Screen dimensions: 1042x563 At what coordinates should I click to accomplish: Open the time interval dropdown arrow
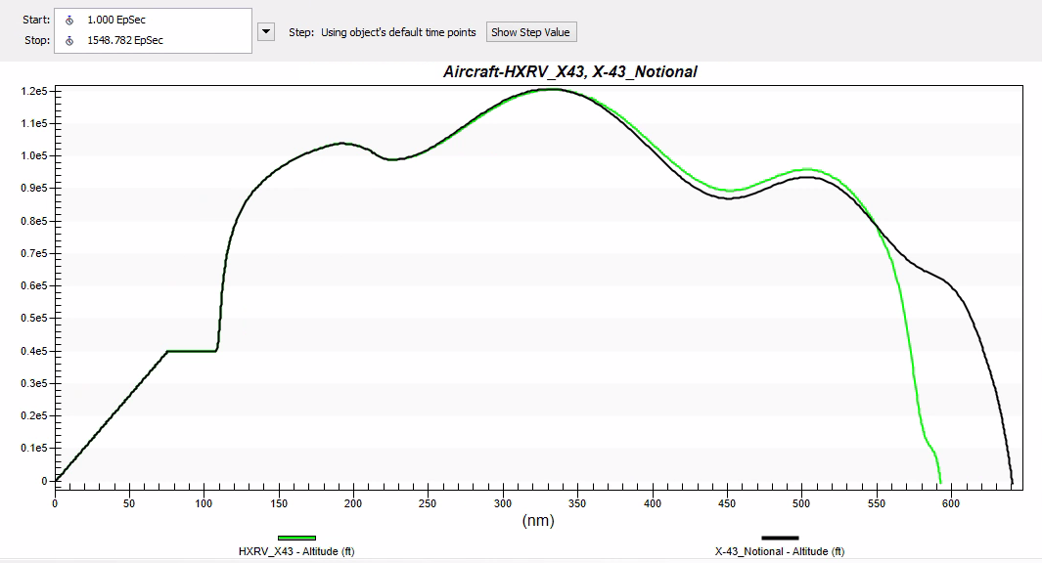pos(265,31)
